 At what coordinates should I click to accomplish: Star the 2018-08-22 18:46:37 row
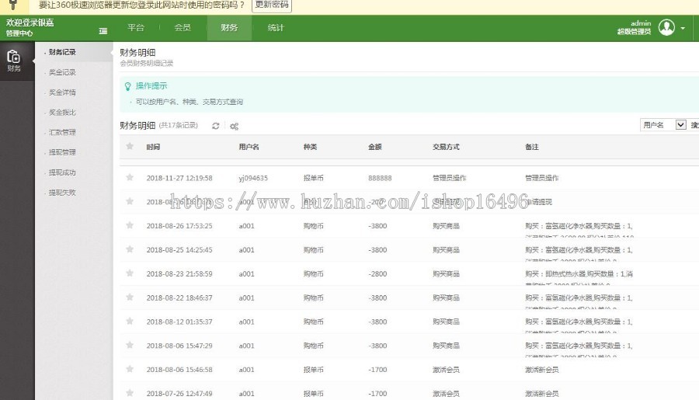pos(130,297)
